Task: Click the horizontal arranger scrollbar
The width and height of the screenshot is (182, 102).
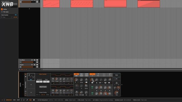Action: [112, 69]
